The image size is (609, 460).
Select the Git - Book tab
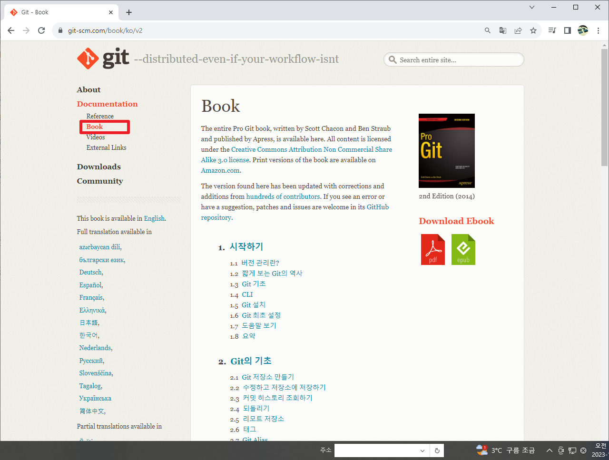[62, 12]
